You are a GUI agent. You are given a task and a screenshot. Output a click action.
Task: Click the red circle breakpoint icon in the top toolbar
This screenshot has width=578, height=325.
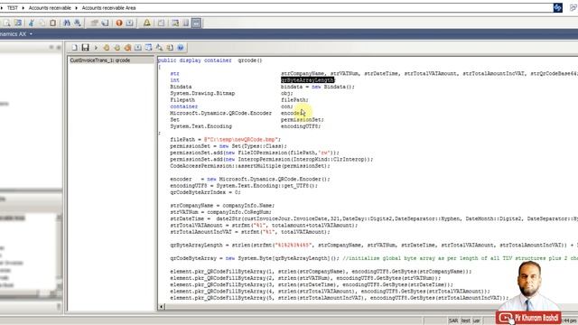click(x=119, y=23)
